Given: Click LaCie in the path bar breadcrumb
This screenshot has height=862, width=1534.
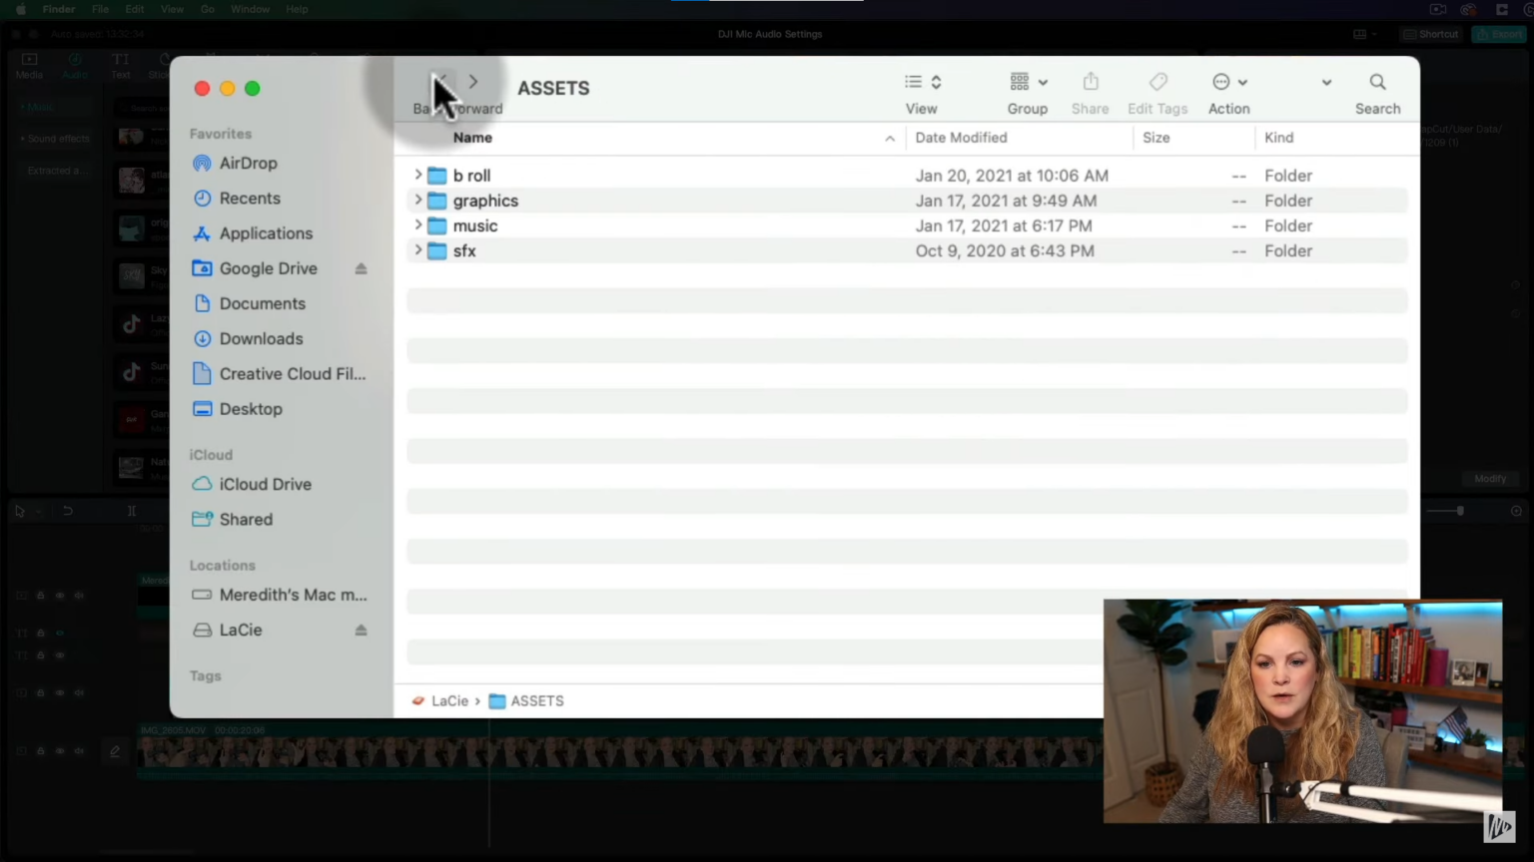Looking at the screenshot, I should (x=449, y=700).
